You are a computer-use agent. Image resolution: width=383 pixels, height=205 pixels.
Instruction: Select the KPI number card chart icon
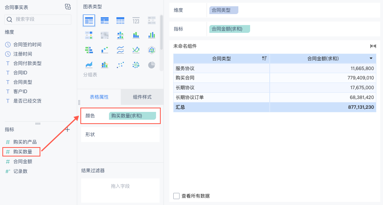(136, 20)
